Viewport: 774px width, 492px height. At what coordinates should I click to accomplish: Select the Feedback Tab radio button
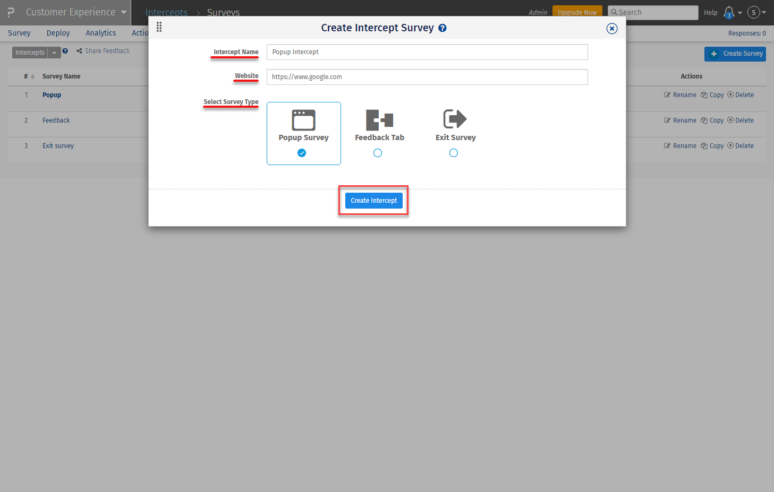[378, 153]
